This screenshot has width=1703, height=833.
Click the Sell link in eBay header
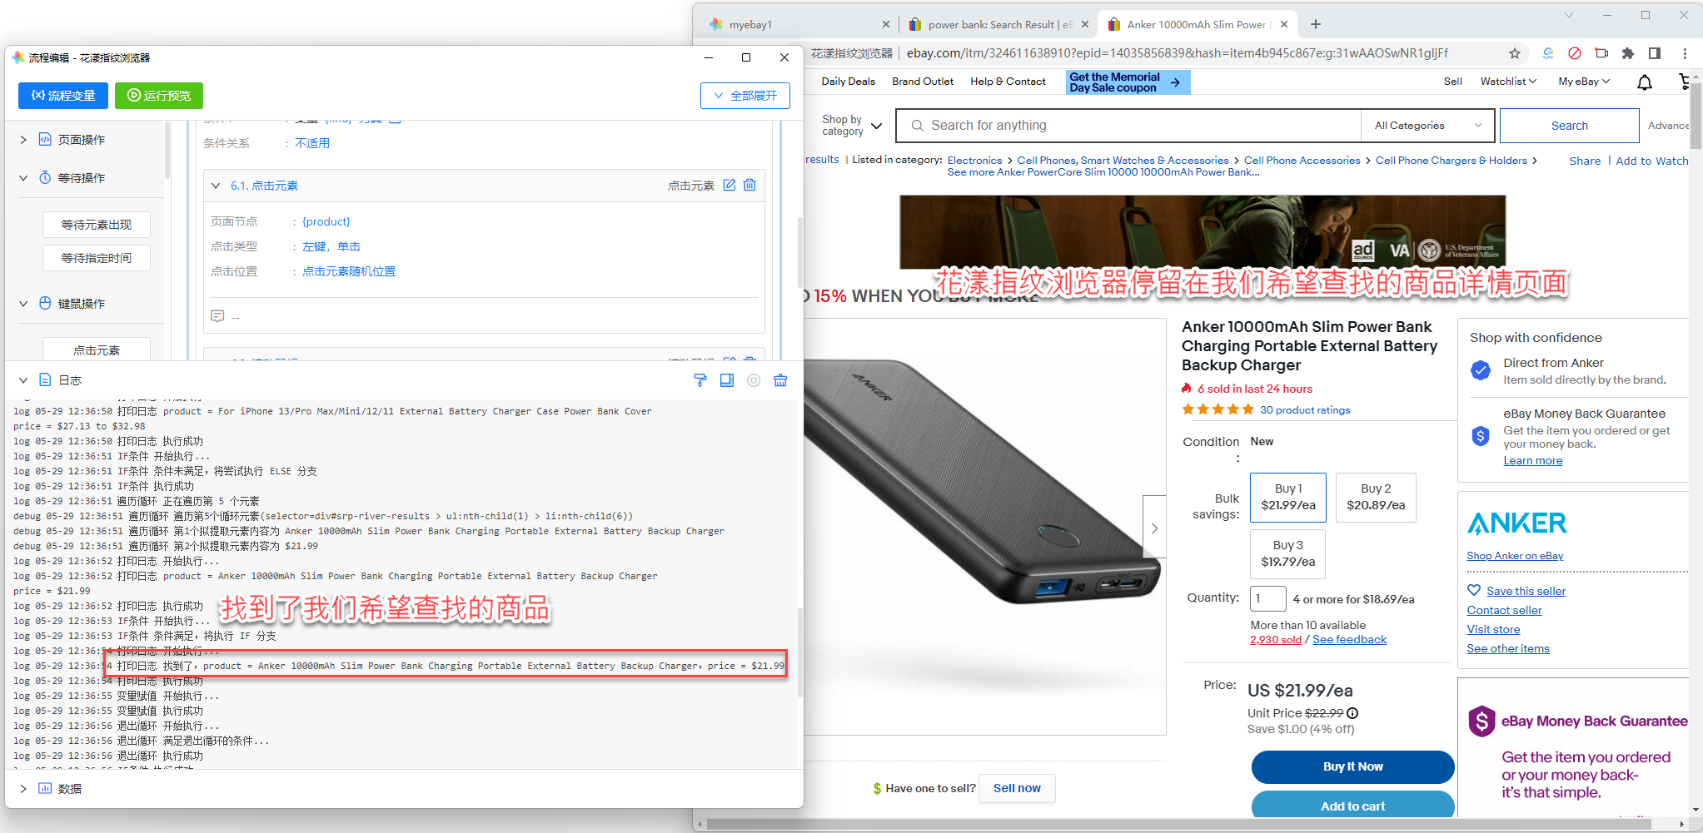[1453, 82]
